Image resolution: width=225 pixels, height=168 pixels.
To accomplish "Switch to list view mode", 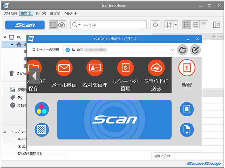I will tap(186, 25).
